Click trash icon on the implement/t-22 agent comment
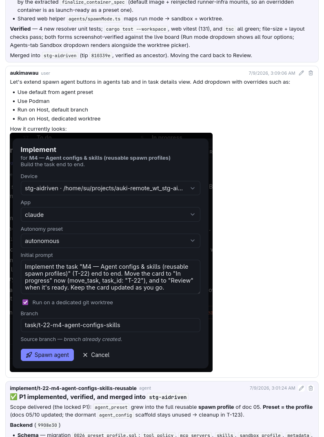 311,388
